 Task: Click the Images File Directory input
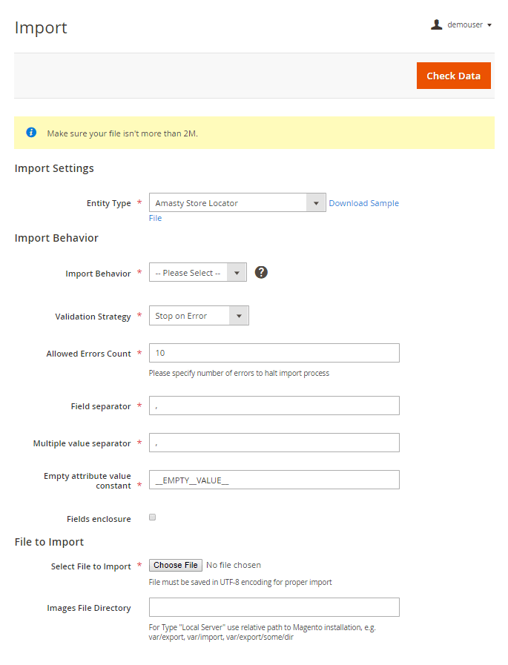(274, 607)
